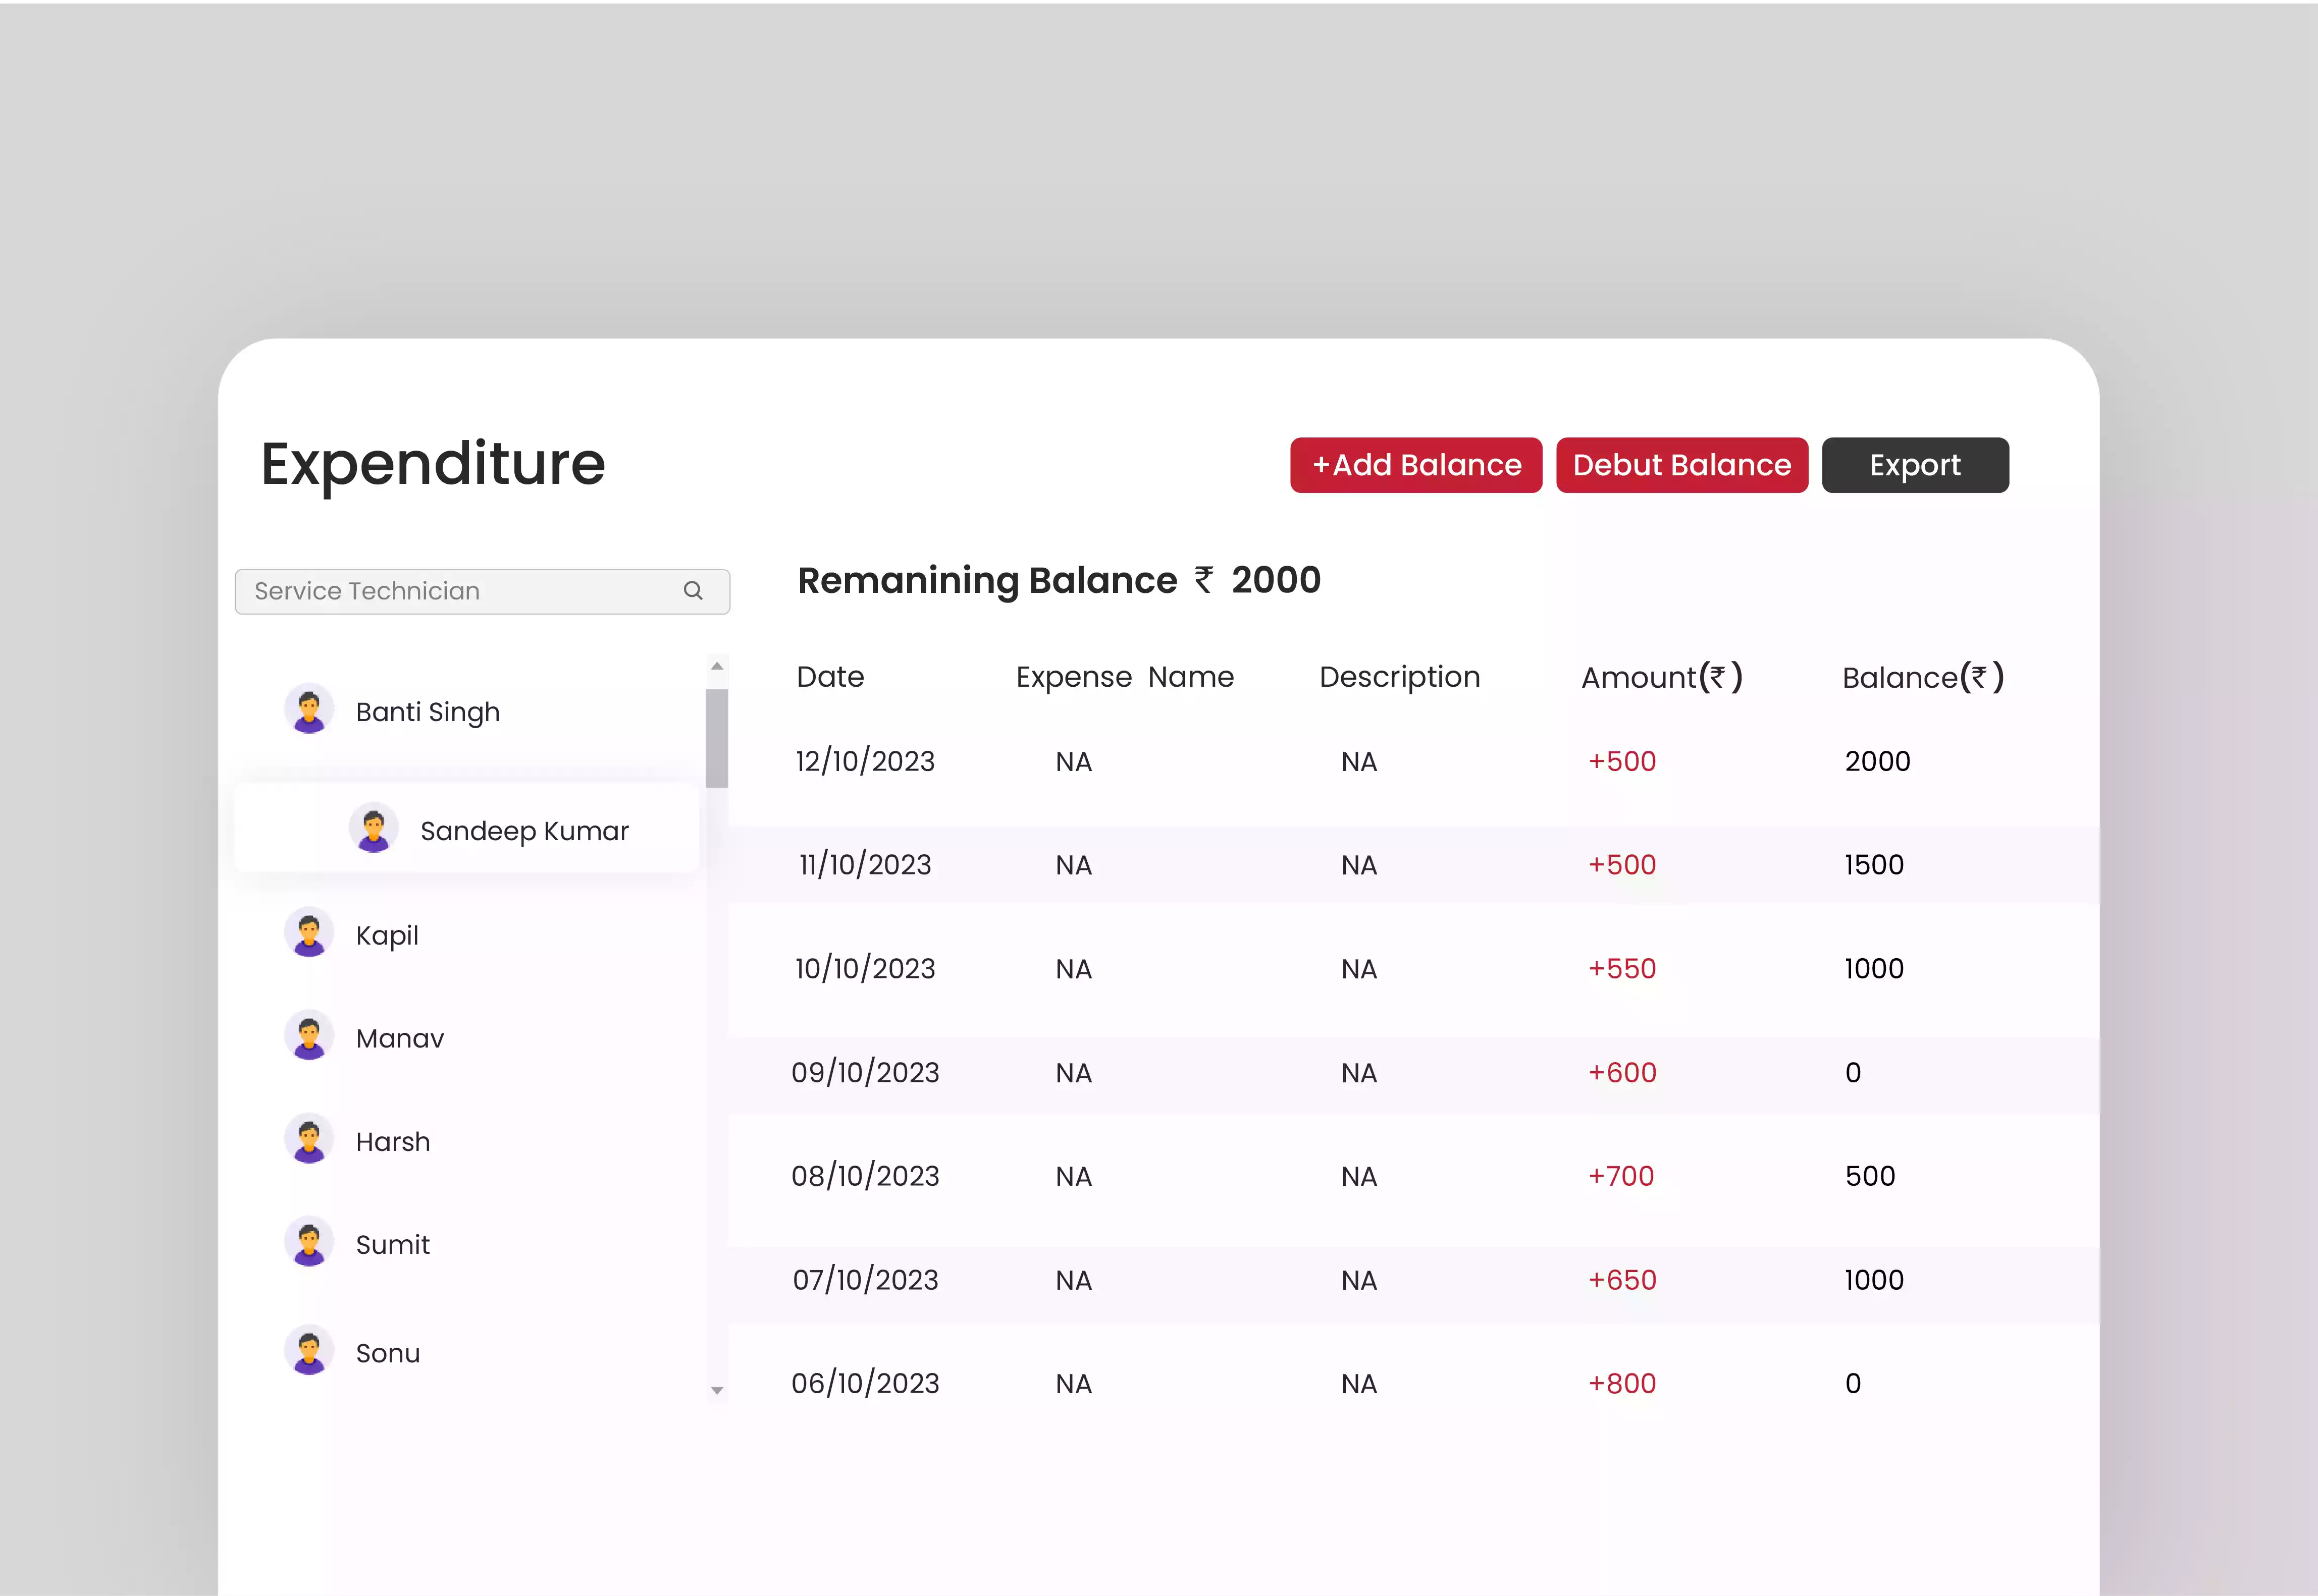Click the Debut Balance button
This screenshot has width=2318, height=1596.
point(1682,465)
